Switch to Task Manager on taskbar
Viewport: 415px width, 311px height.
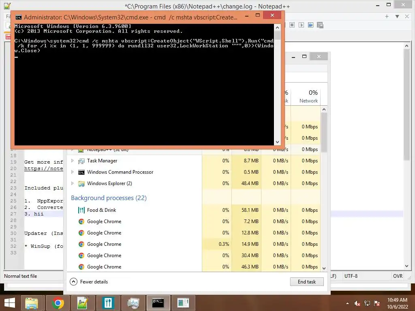tap(133, 303)
